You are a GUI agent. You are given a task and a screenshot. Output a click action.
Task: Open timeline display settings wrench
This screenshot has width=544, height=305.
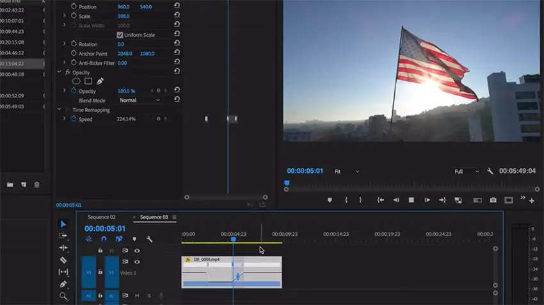(149, 239)
